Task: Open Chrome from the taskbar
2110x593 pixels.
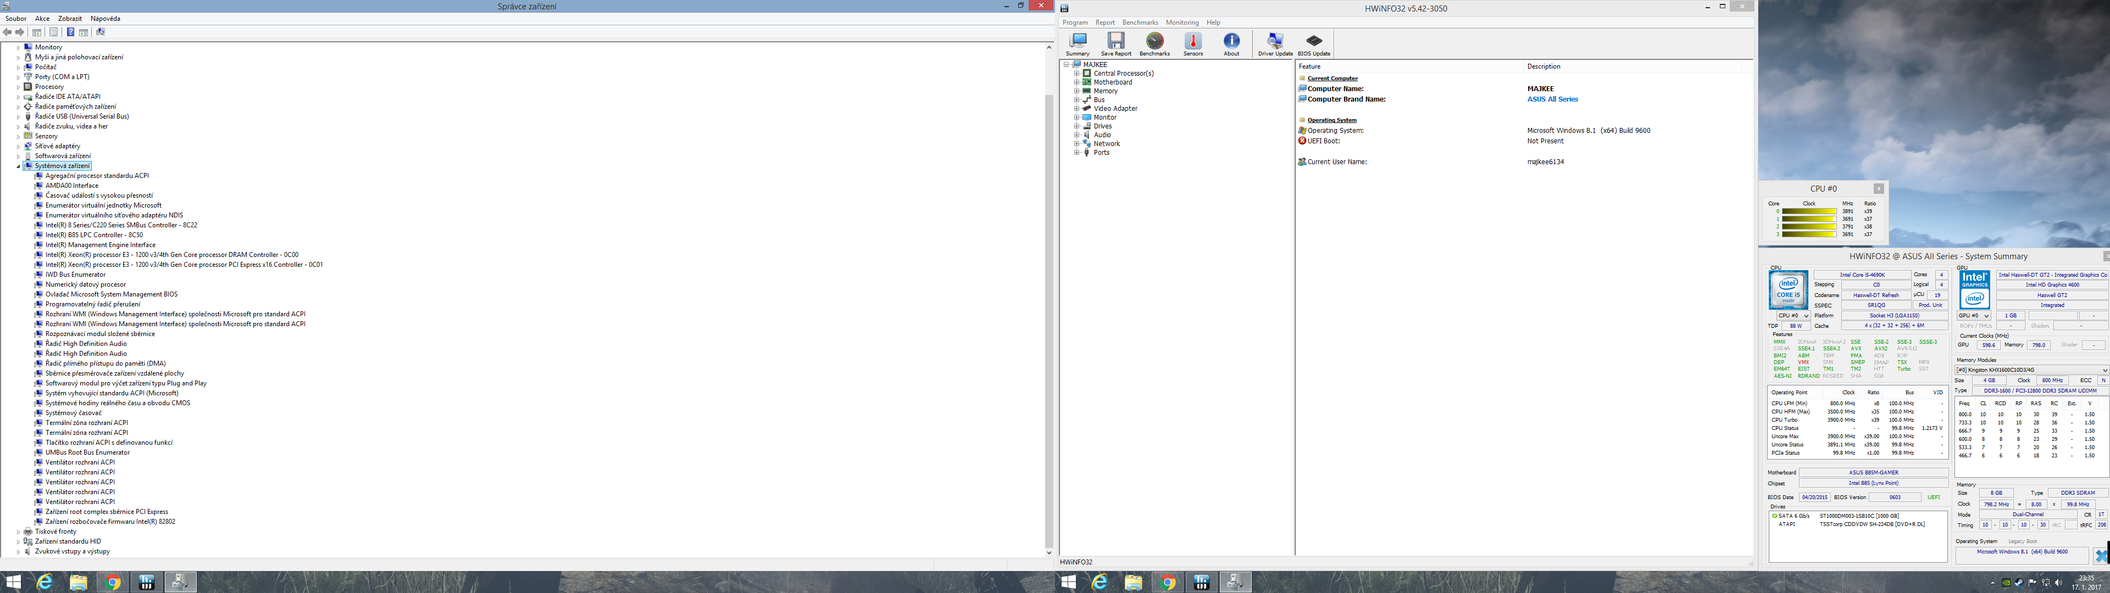Action: click(113, 583)
